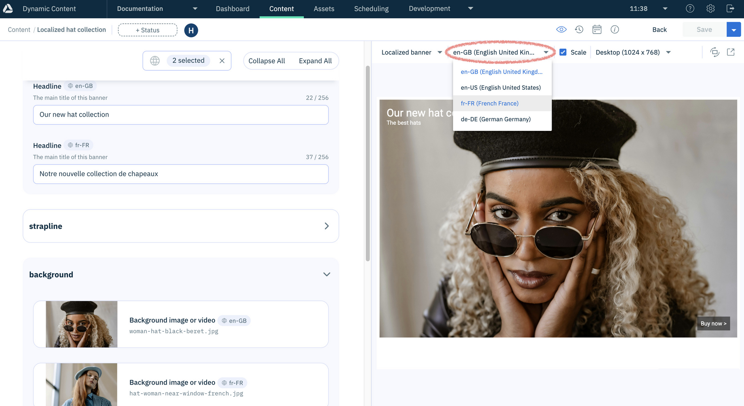Open the Save split-button dropdown arrow
Screen dimensions: 744x406
pyautogui.click(x=734, y=30)
